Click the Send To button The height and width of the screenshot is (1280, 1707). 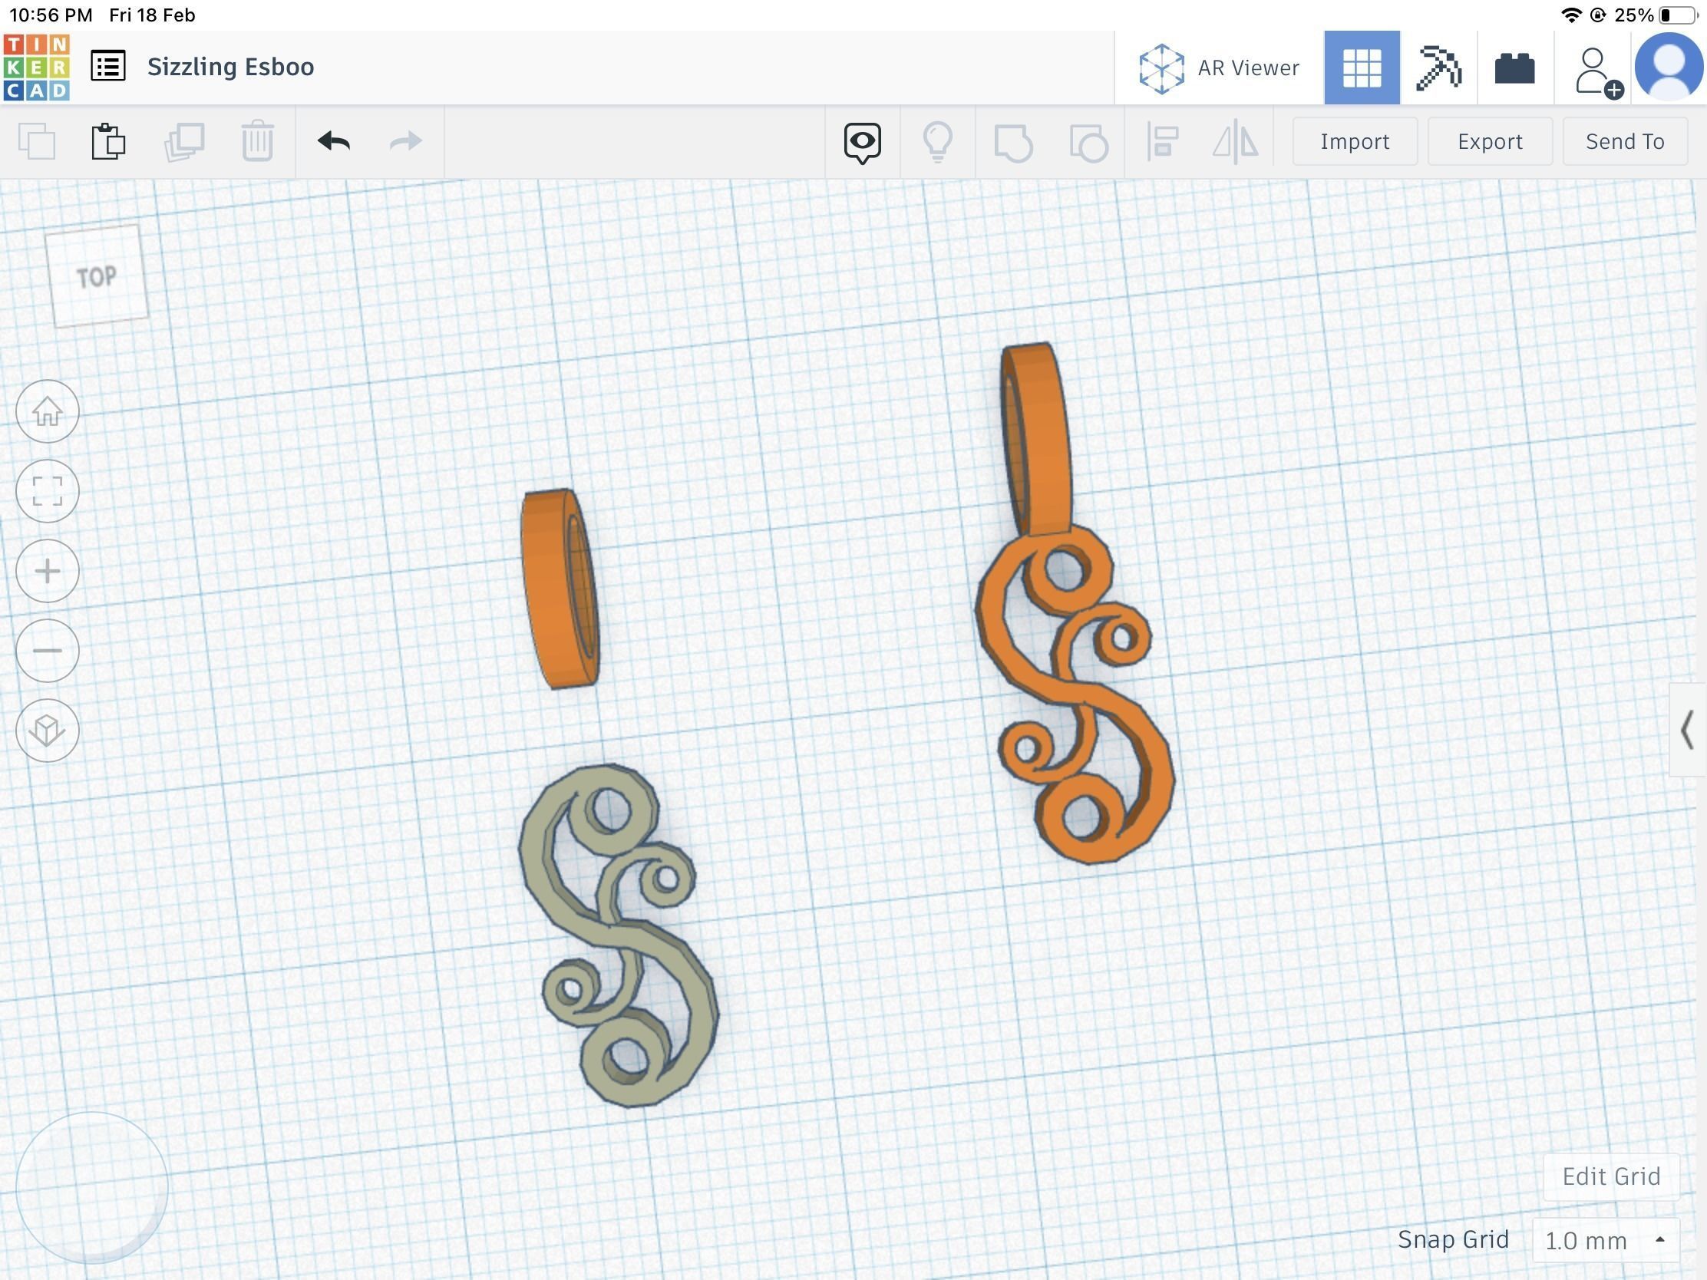(1625, 141)
